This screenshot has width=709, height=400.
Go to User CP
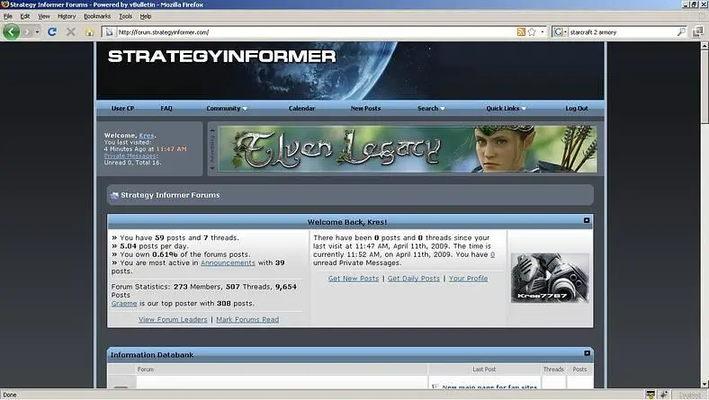[x=122, y=109]
